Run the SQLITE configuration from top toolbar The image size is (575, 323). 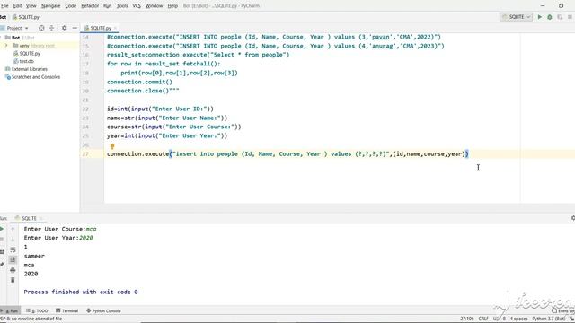(539, 17)
